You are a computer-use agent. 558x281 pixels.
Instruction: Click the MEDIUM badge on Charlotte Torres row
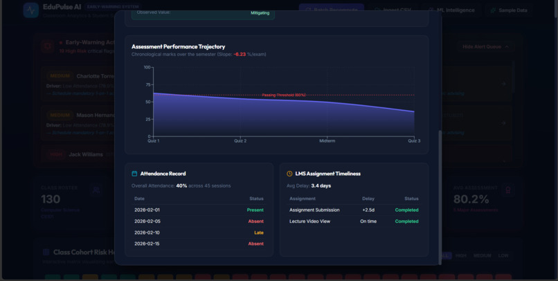point(60,76)
